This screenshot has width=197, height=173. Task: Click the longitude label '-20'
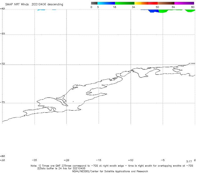click(66, 160)
